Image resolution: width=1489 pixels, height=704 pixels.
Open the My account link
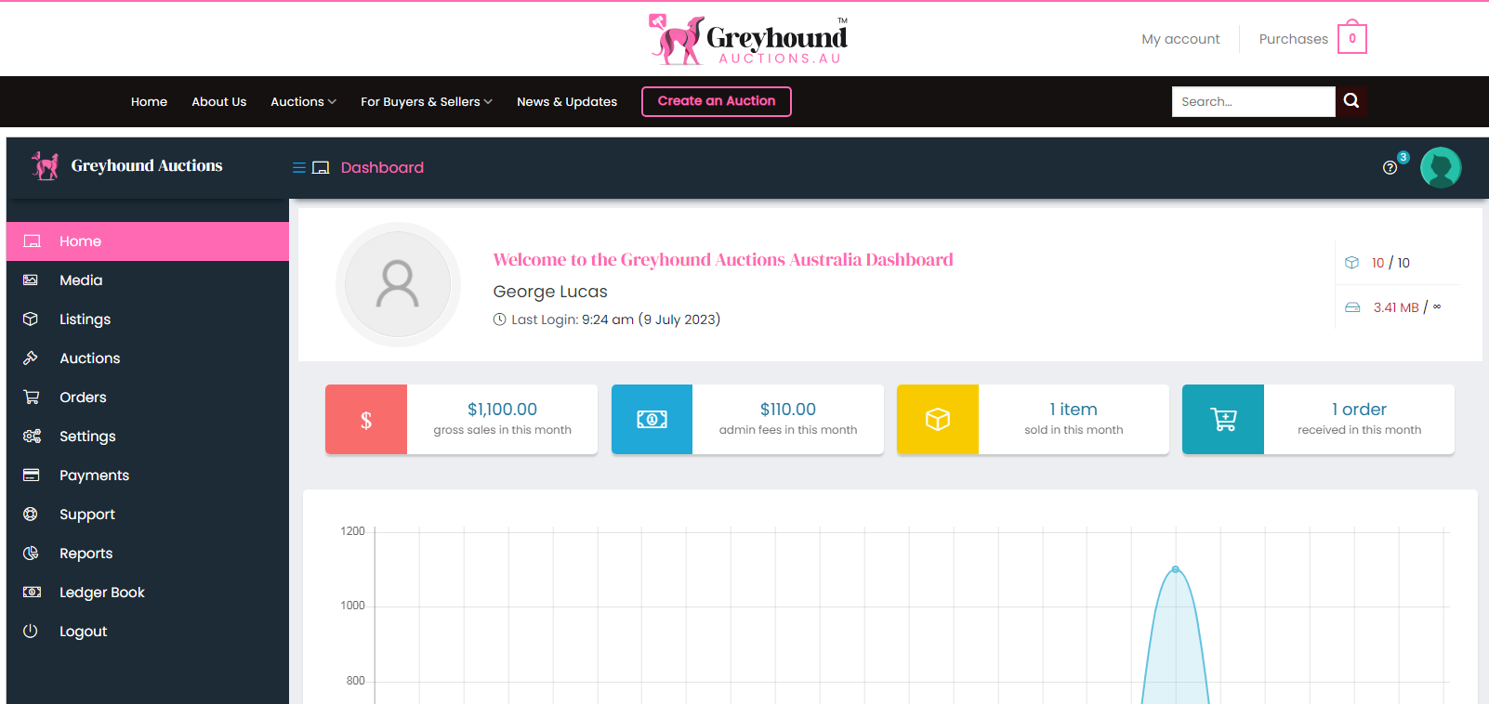(1180, 39)
